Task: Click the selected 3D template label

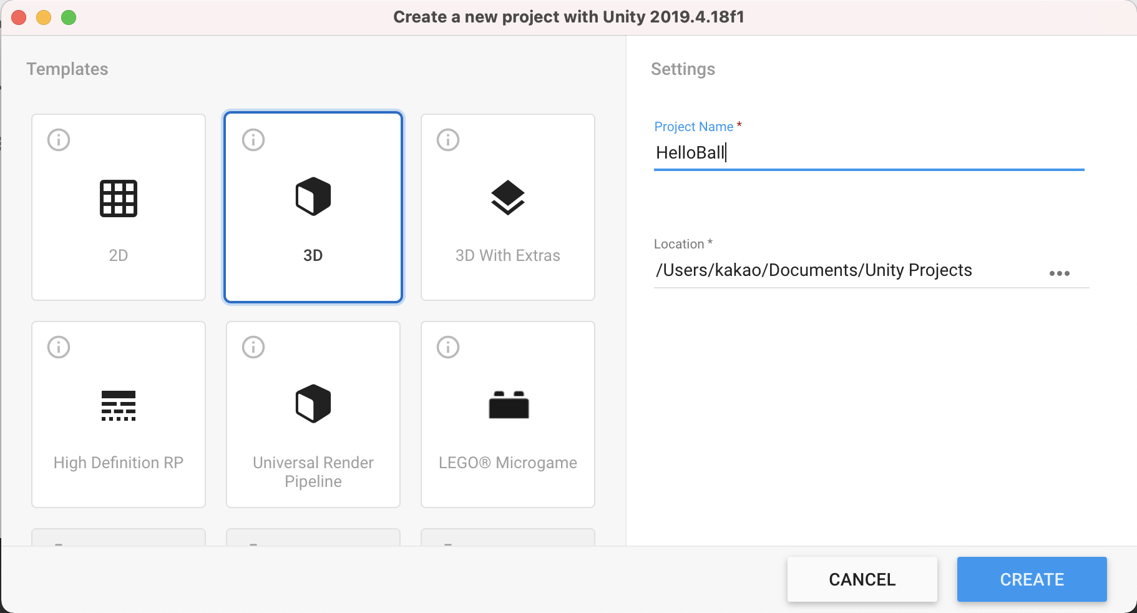Action: coord(313,255)
